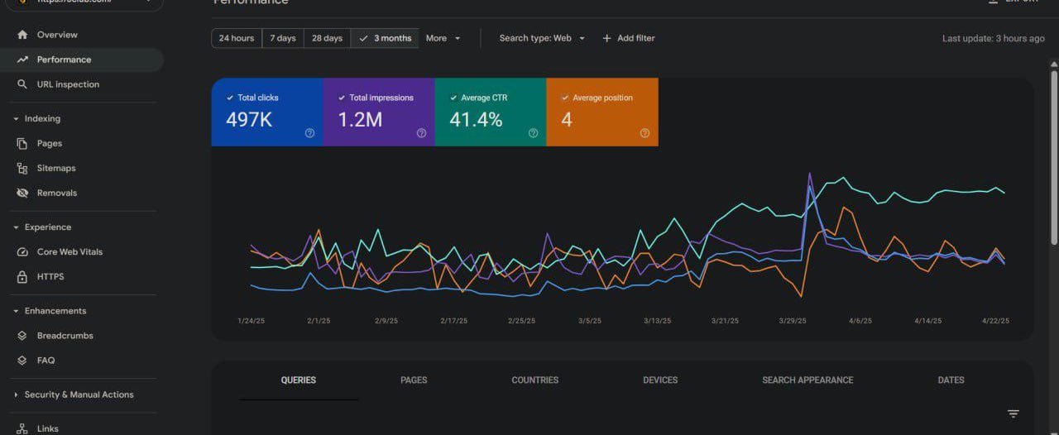Click the help icon on Average position card
Image resolution: width=1059 pixels, height=435 pixels.
(645, 133)
